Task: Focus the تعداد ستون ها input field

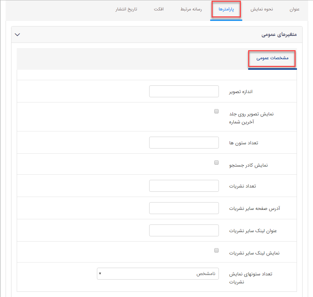Action: 184,142
